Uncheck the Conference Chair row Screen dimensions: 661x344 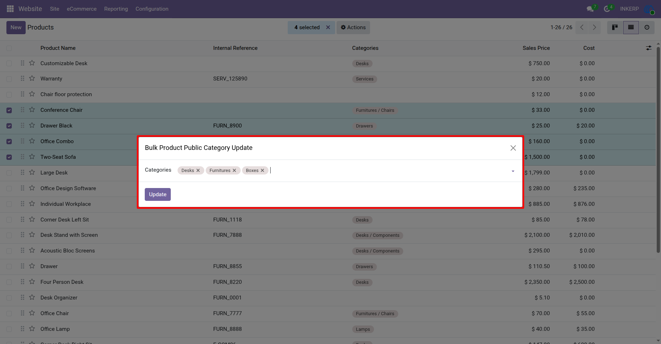pyautogui.click(x=9, y=110)
